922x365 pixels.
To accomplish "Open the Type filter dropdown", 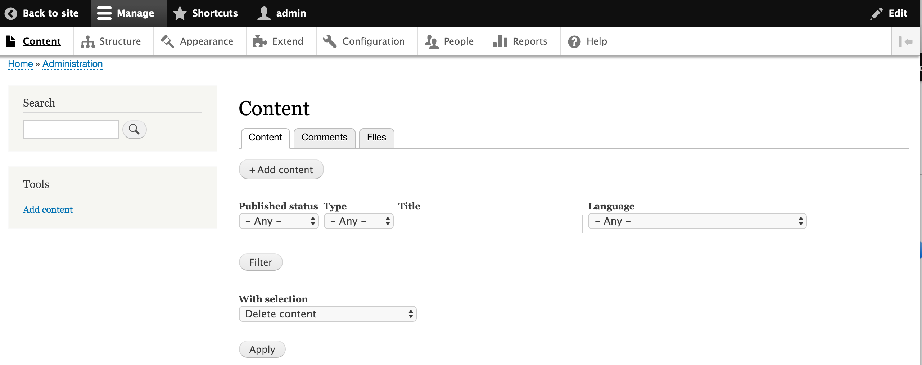I will [x=358, y=221].
